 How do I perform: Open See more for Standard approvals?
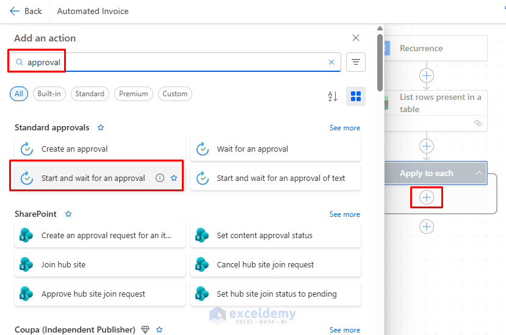[345, 128]
